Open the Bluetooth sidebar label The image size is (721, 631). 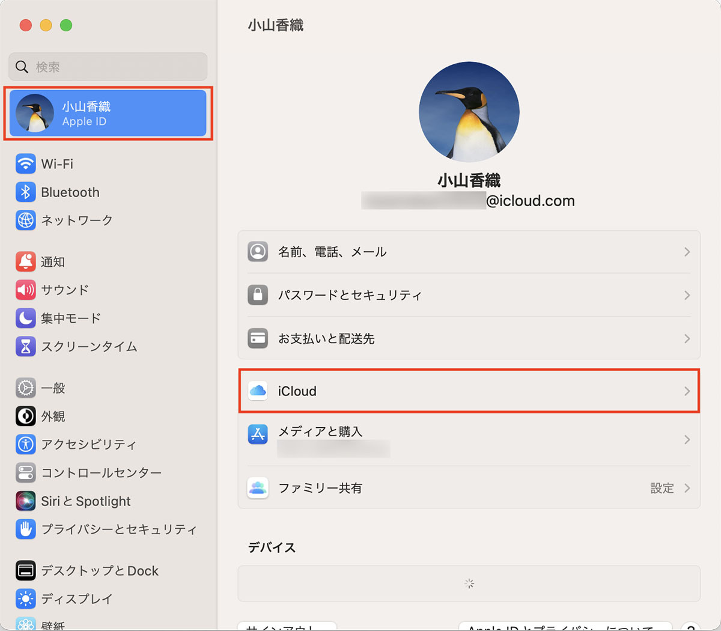[70, 192]
